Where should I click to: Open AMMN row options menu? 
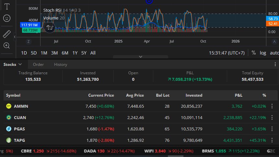coord(272,106)
